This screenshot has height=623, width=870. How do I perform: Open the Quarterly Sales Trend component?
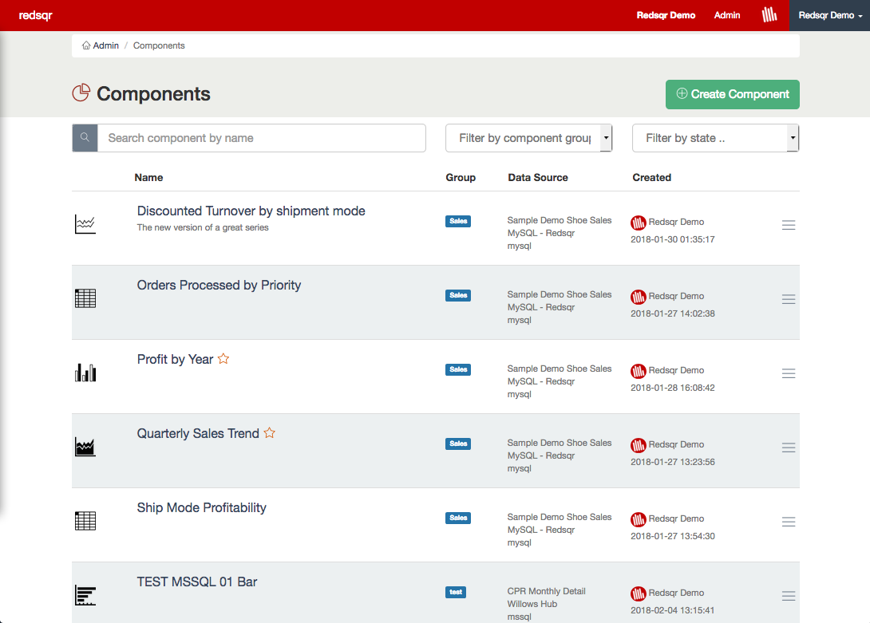tap(198, 433)
